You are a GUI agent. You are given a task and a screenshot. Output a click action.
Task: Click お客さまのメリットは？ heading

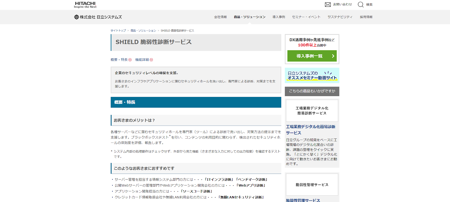coord(134,120)
